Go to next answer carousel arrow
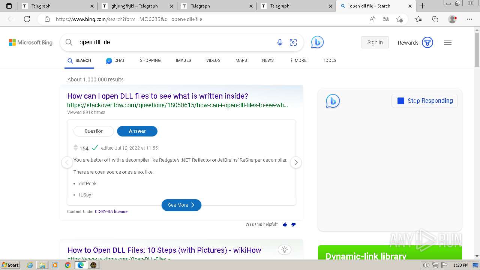 coord(296,162)
